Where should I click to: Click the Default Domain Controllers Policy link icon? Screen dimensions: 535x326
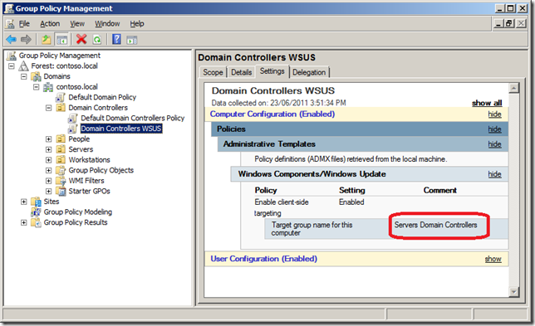tap(72, 118)
